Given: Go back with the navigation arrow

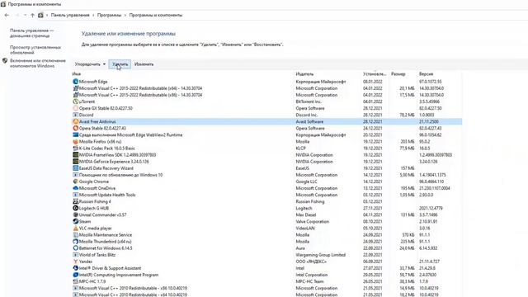Looking at the screenshot, I should [7, 15].
